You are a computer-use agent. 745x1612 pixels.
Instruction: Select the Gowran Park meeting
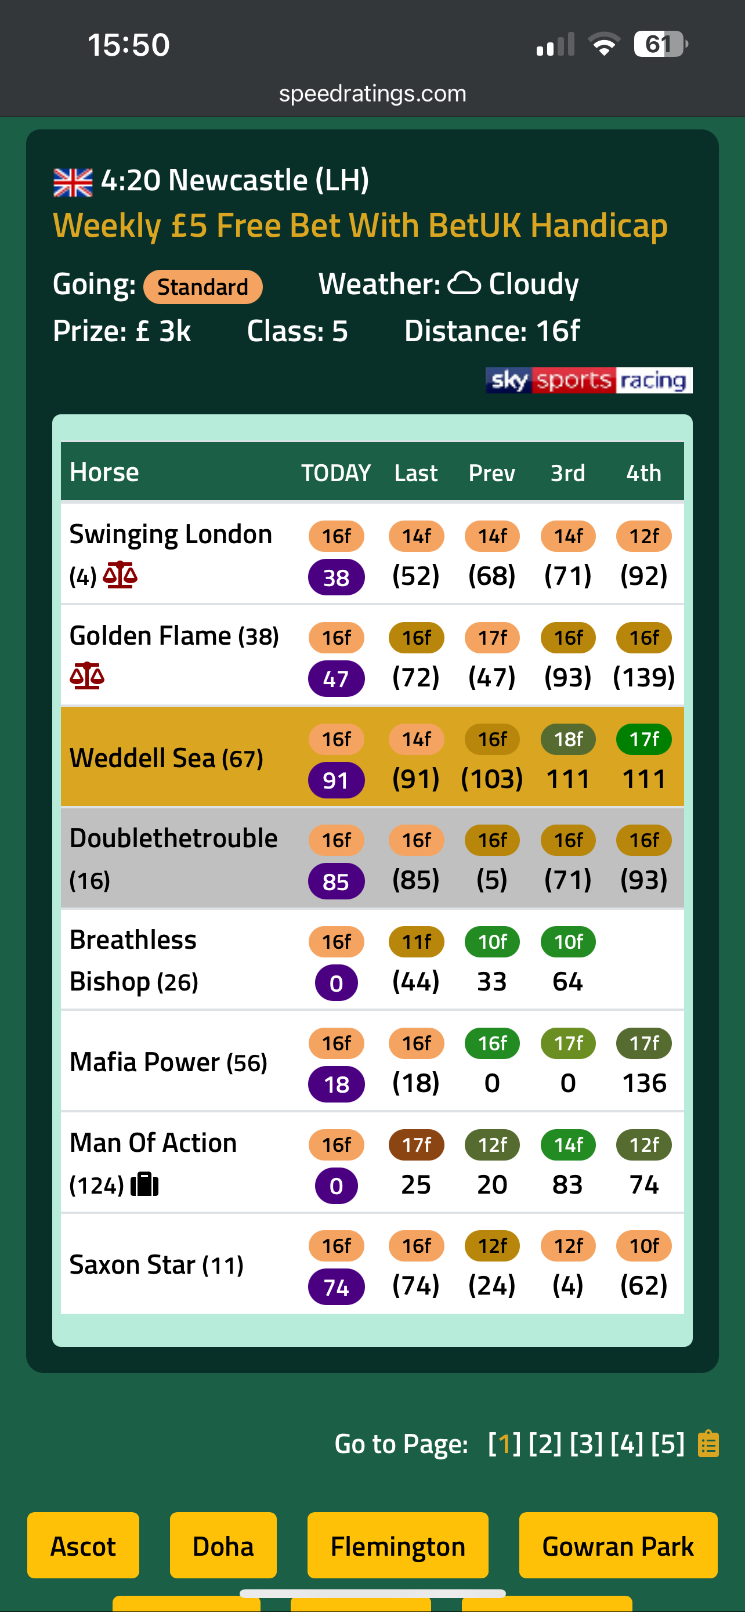point(618,1545)
